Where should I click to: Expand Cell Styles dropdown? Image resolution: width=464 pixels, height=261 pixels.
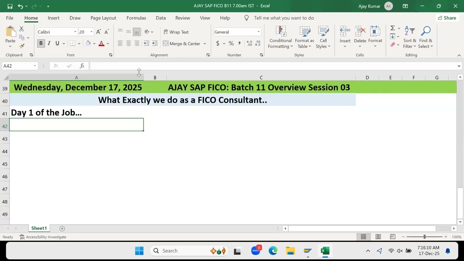(323, 37)
